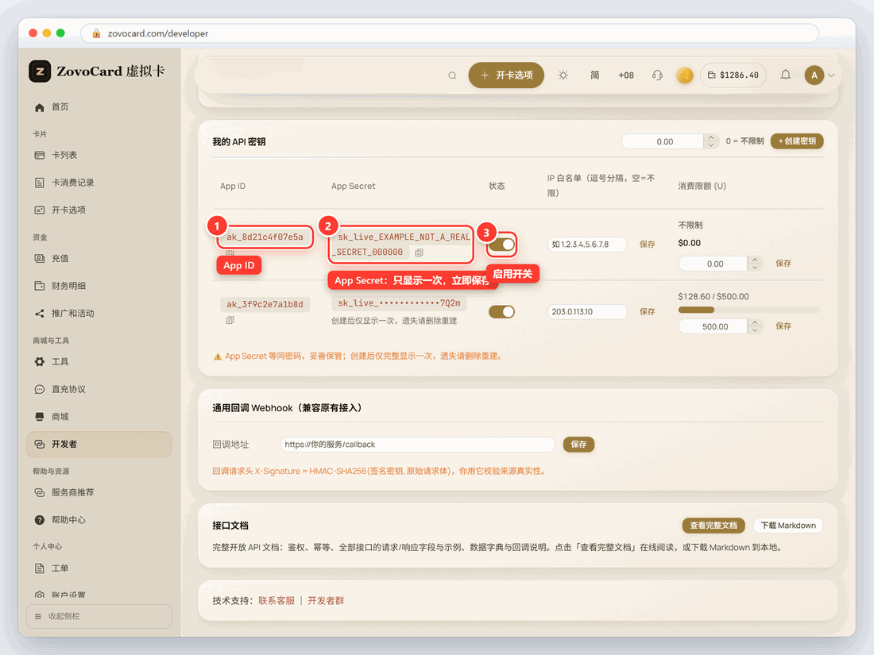
Task: Click the 回调地址 callback URL field
Action: [417, 444]
